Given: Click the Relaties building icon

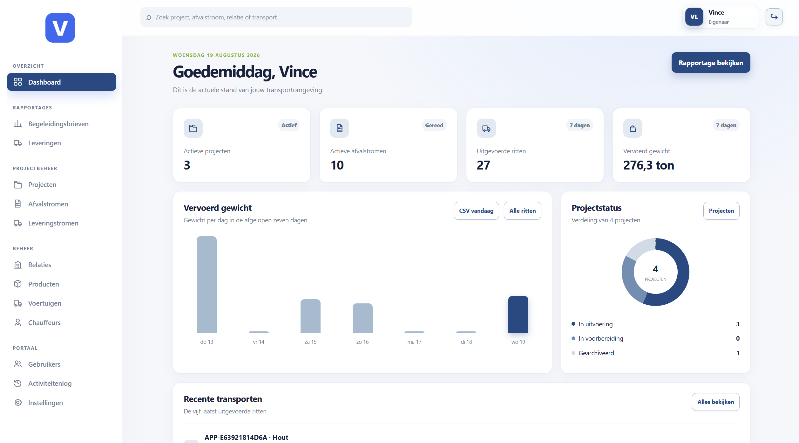Looking at the screenshot, I should (x=18, y=265).
